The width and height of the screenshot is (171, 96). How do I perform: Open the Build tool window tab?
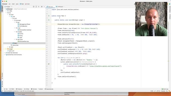41,89
